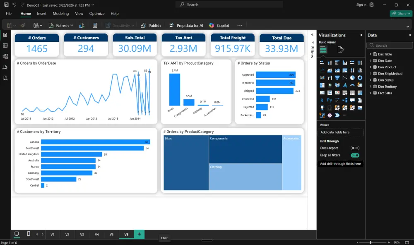
Task: Click the Save icon in title bar
Action: 6,5
